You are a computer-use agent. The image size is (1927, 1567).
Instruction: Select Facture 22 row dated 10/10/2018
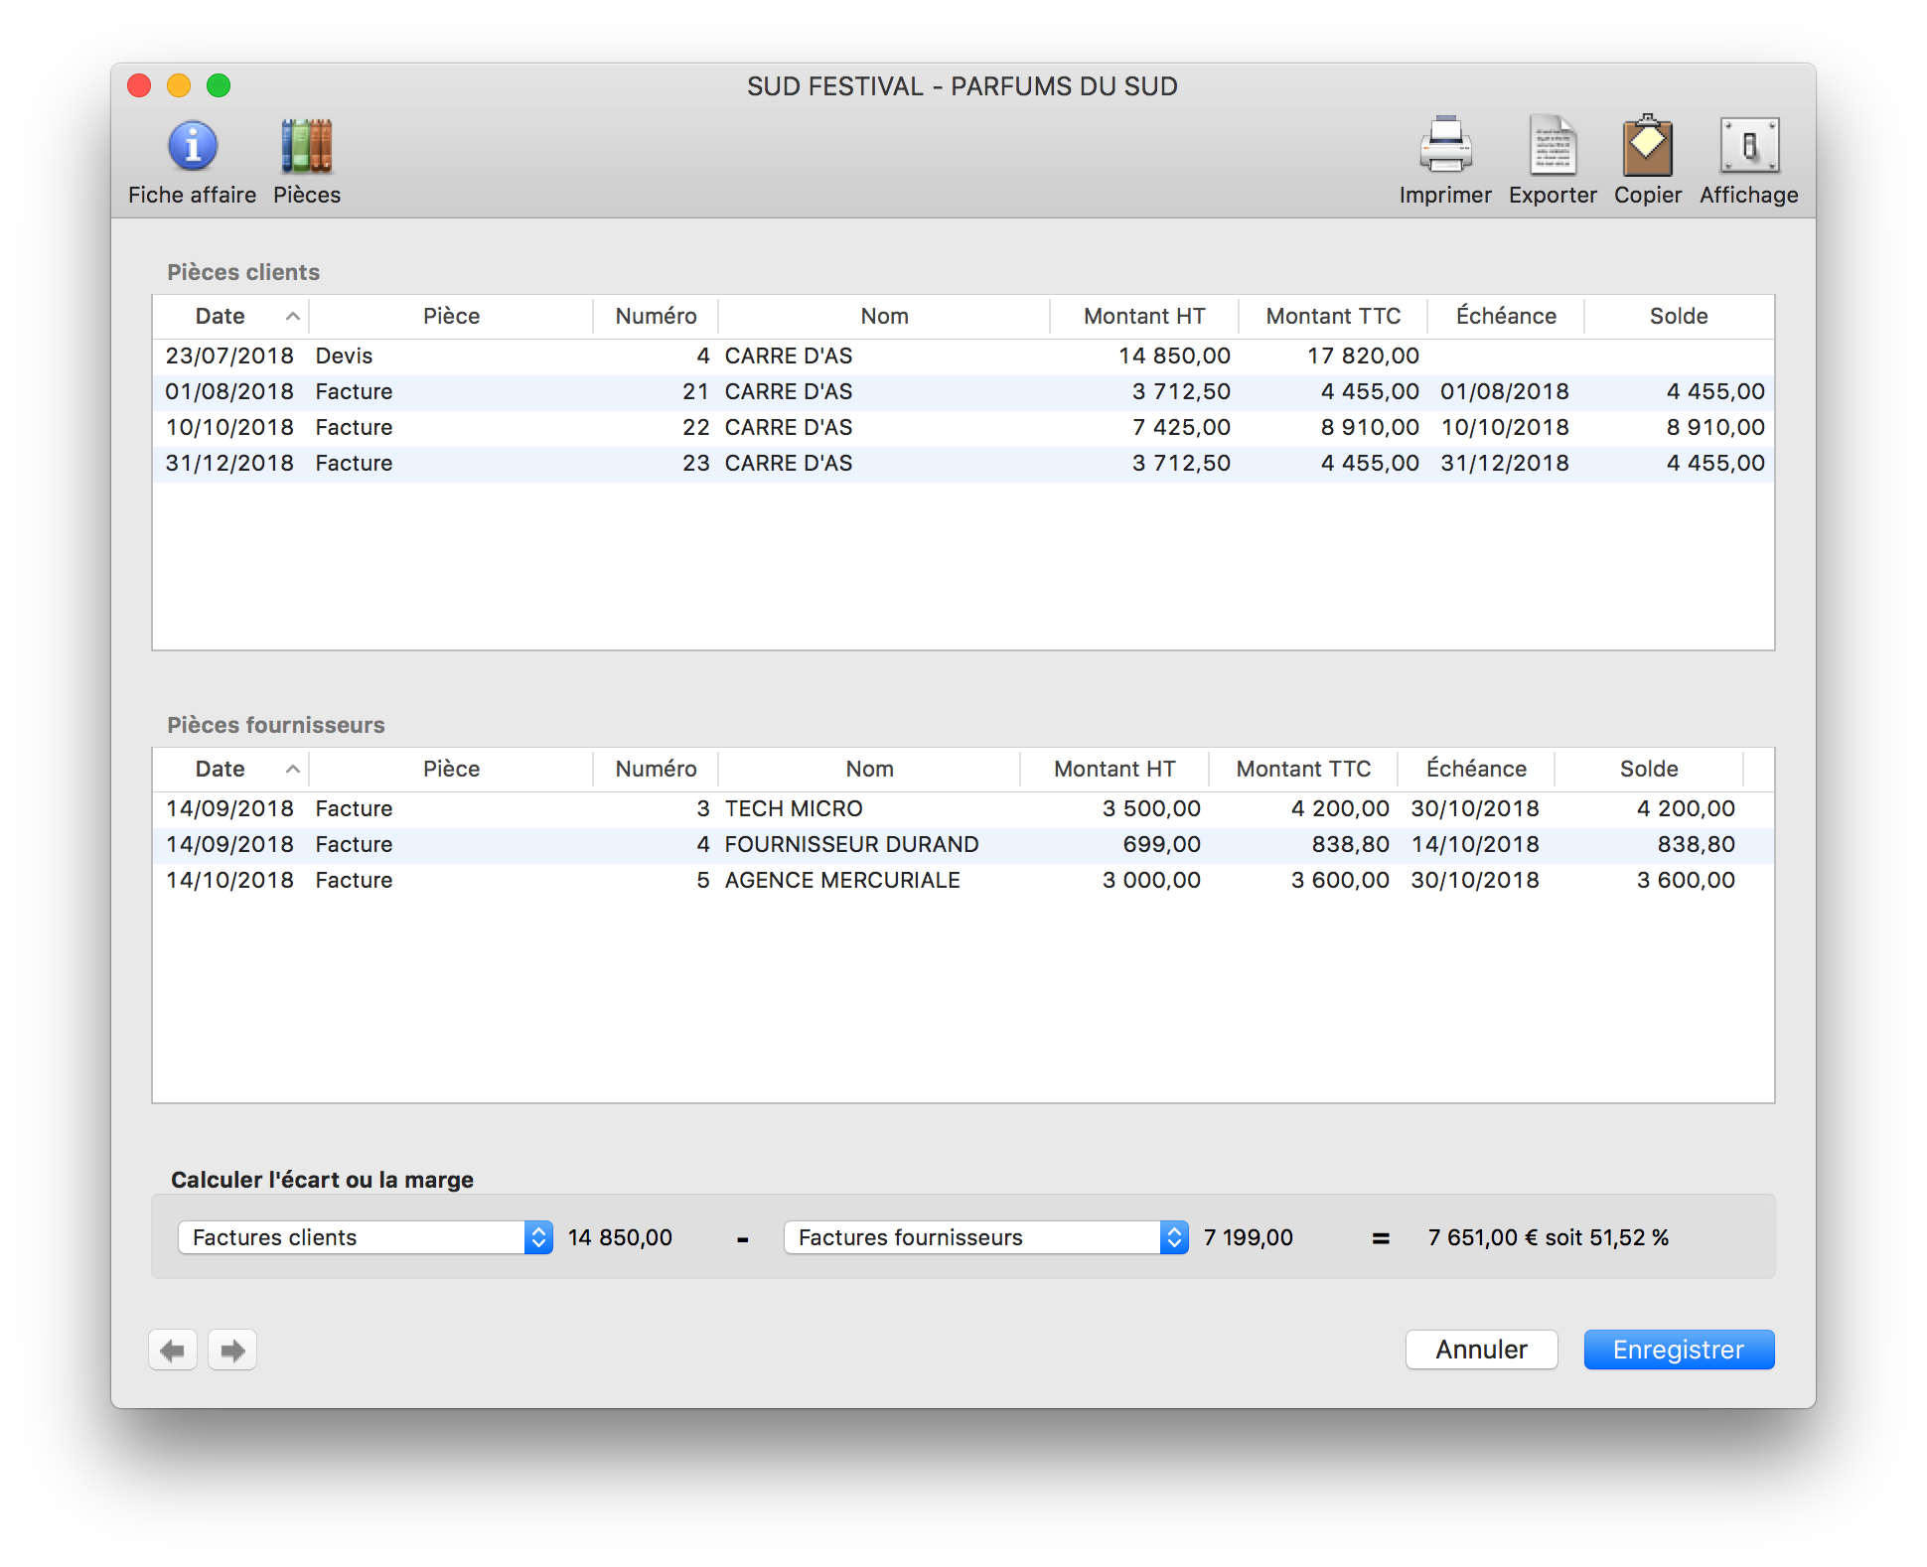coord(963,428)
